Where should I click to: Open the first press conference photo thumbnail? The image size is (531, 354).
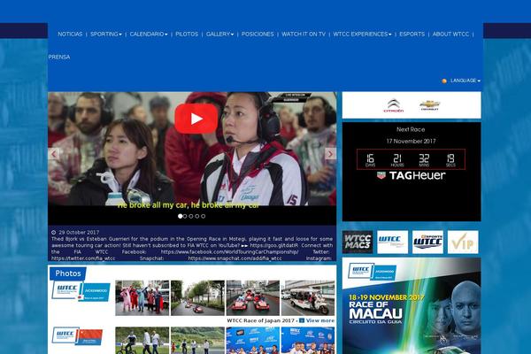coord(253,341)
